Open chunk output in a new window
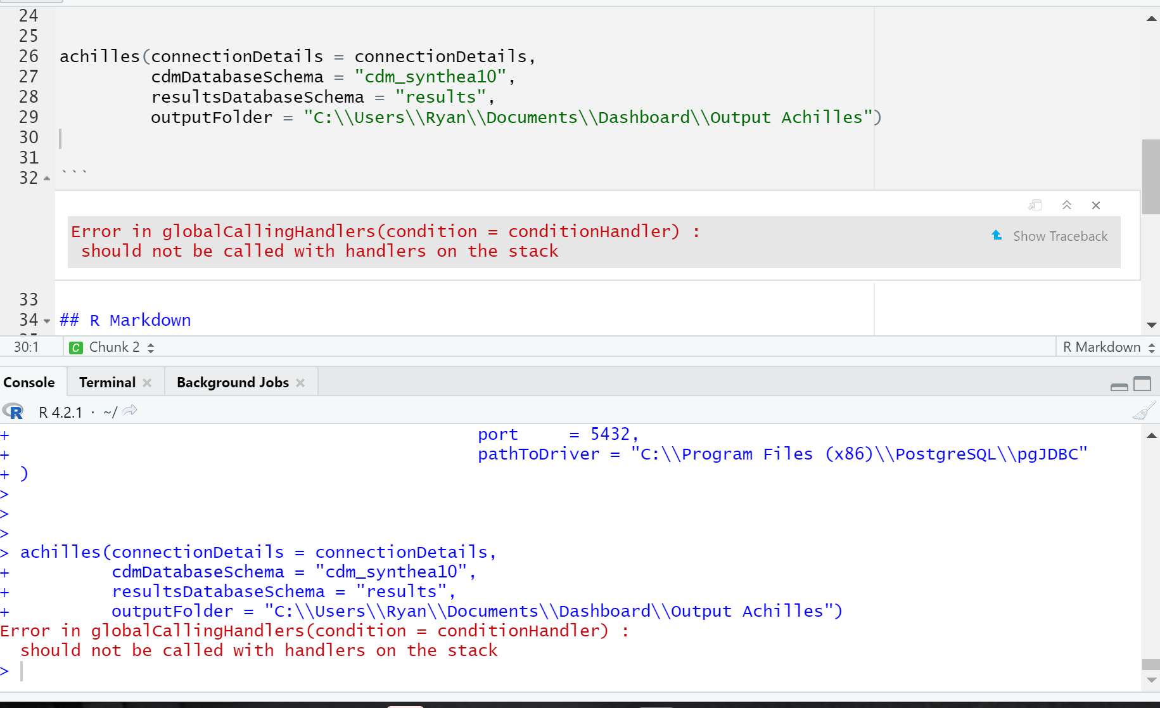 click(x=1035, y=205)
